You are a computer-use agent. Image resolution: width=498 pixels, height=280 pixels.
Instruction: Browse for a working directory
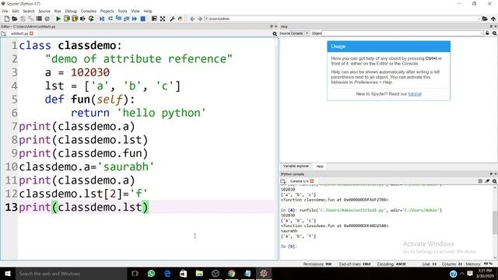click(485, 19)
